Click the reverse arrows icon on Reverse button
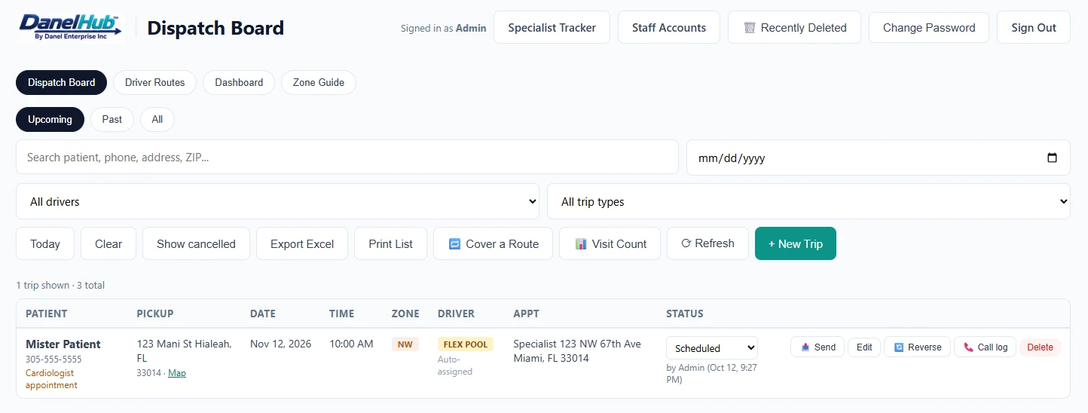Viewport: 1088px width, 413px height. (899, 347)
